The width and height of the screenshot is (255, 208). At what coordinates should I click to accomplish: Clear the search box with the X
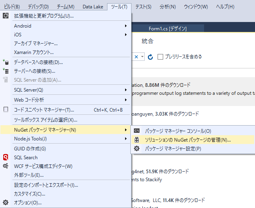tap(136, 57)
